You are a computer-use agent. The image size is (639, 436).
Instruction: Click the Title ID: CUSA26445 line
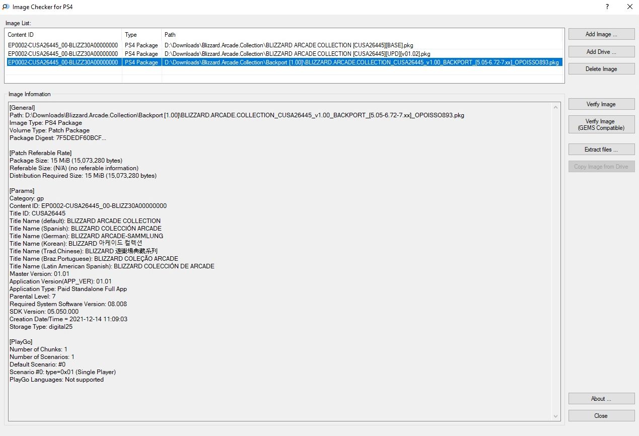(x=37, y=213)
